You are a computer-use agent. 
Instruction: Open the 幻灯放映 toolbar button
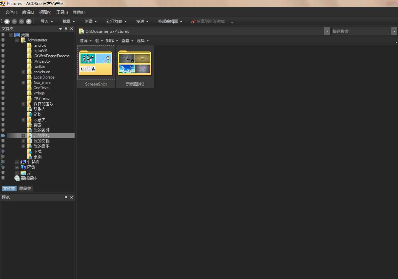pos(116,22)
